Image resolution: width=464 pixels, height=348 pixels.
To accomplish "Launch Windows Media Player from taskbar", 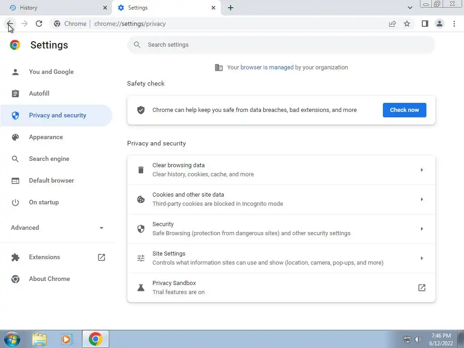I will click(67, 339).
